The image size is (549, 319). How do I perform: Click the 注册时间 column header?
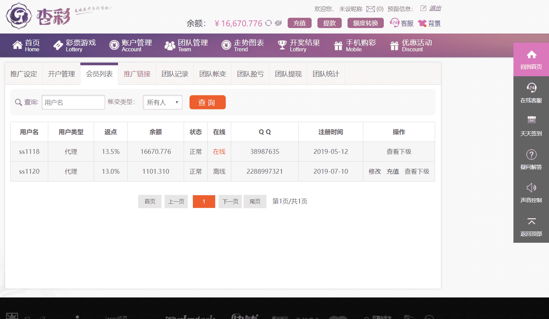[331, 132]
